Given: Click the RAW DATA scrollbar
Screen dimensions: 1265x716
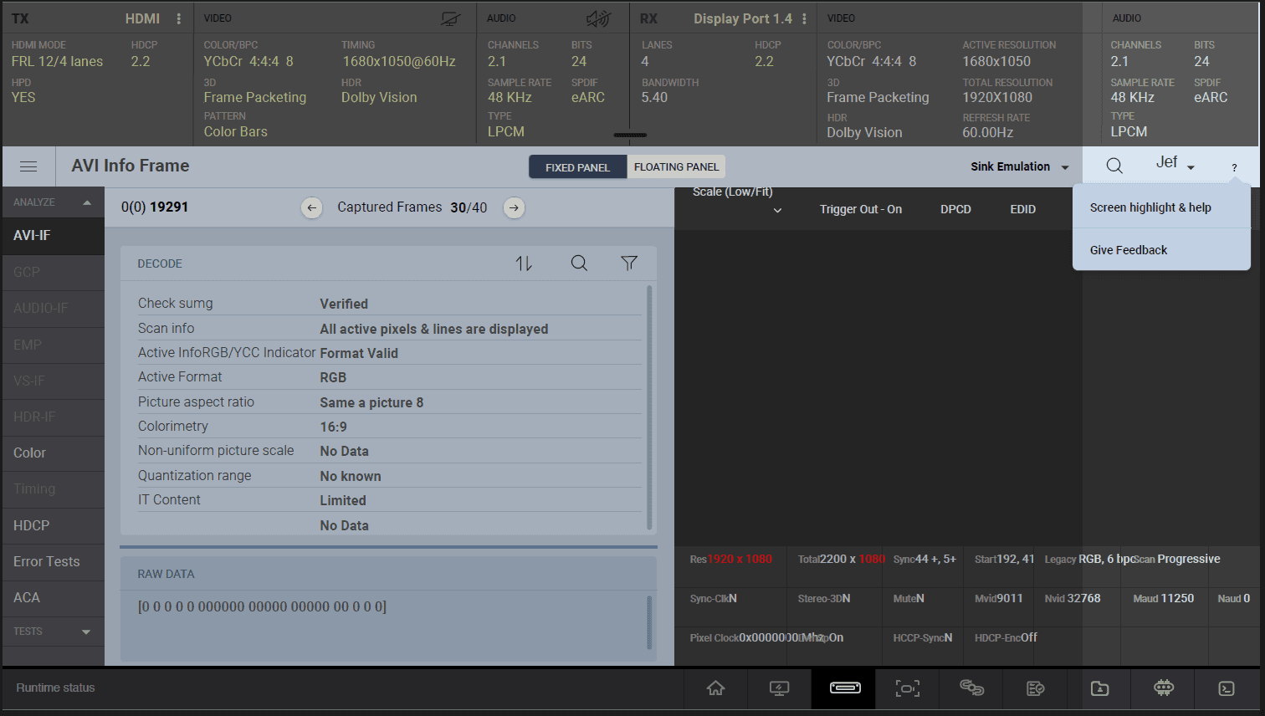Looking at the screenshot, I should point(649,622).
